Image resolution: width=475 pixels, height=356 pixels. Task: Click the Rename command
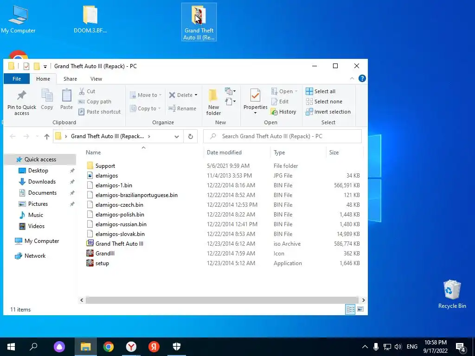click(182, 108)
